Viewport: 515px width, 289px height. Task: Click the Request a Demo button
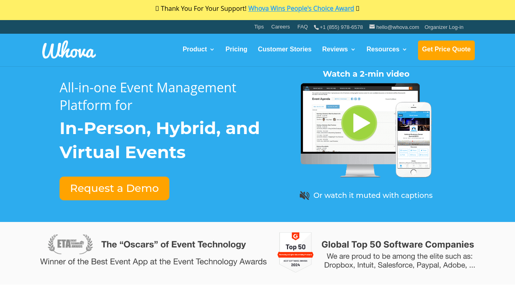(114, 188)
